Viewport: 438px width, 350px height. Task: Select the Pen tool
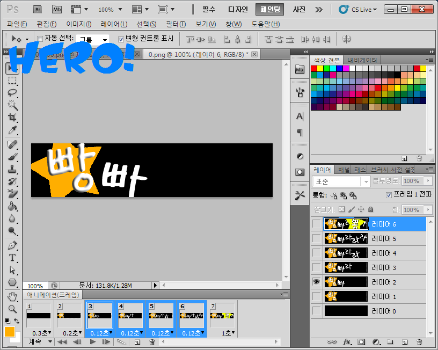(x=12, y=245)
